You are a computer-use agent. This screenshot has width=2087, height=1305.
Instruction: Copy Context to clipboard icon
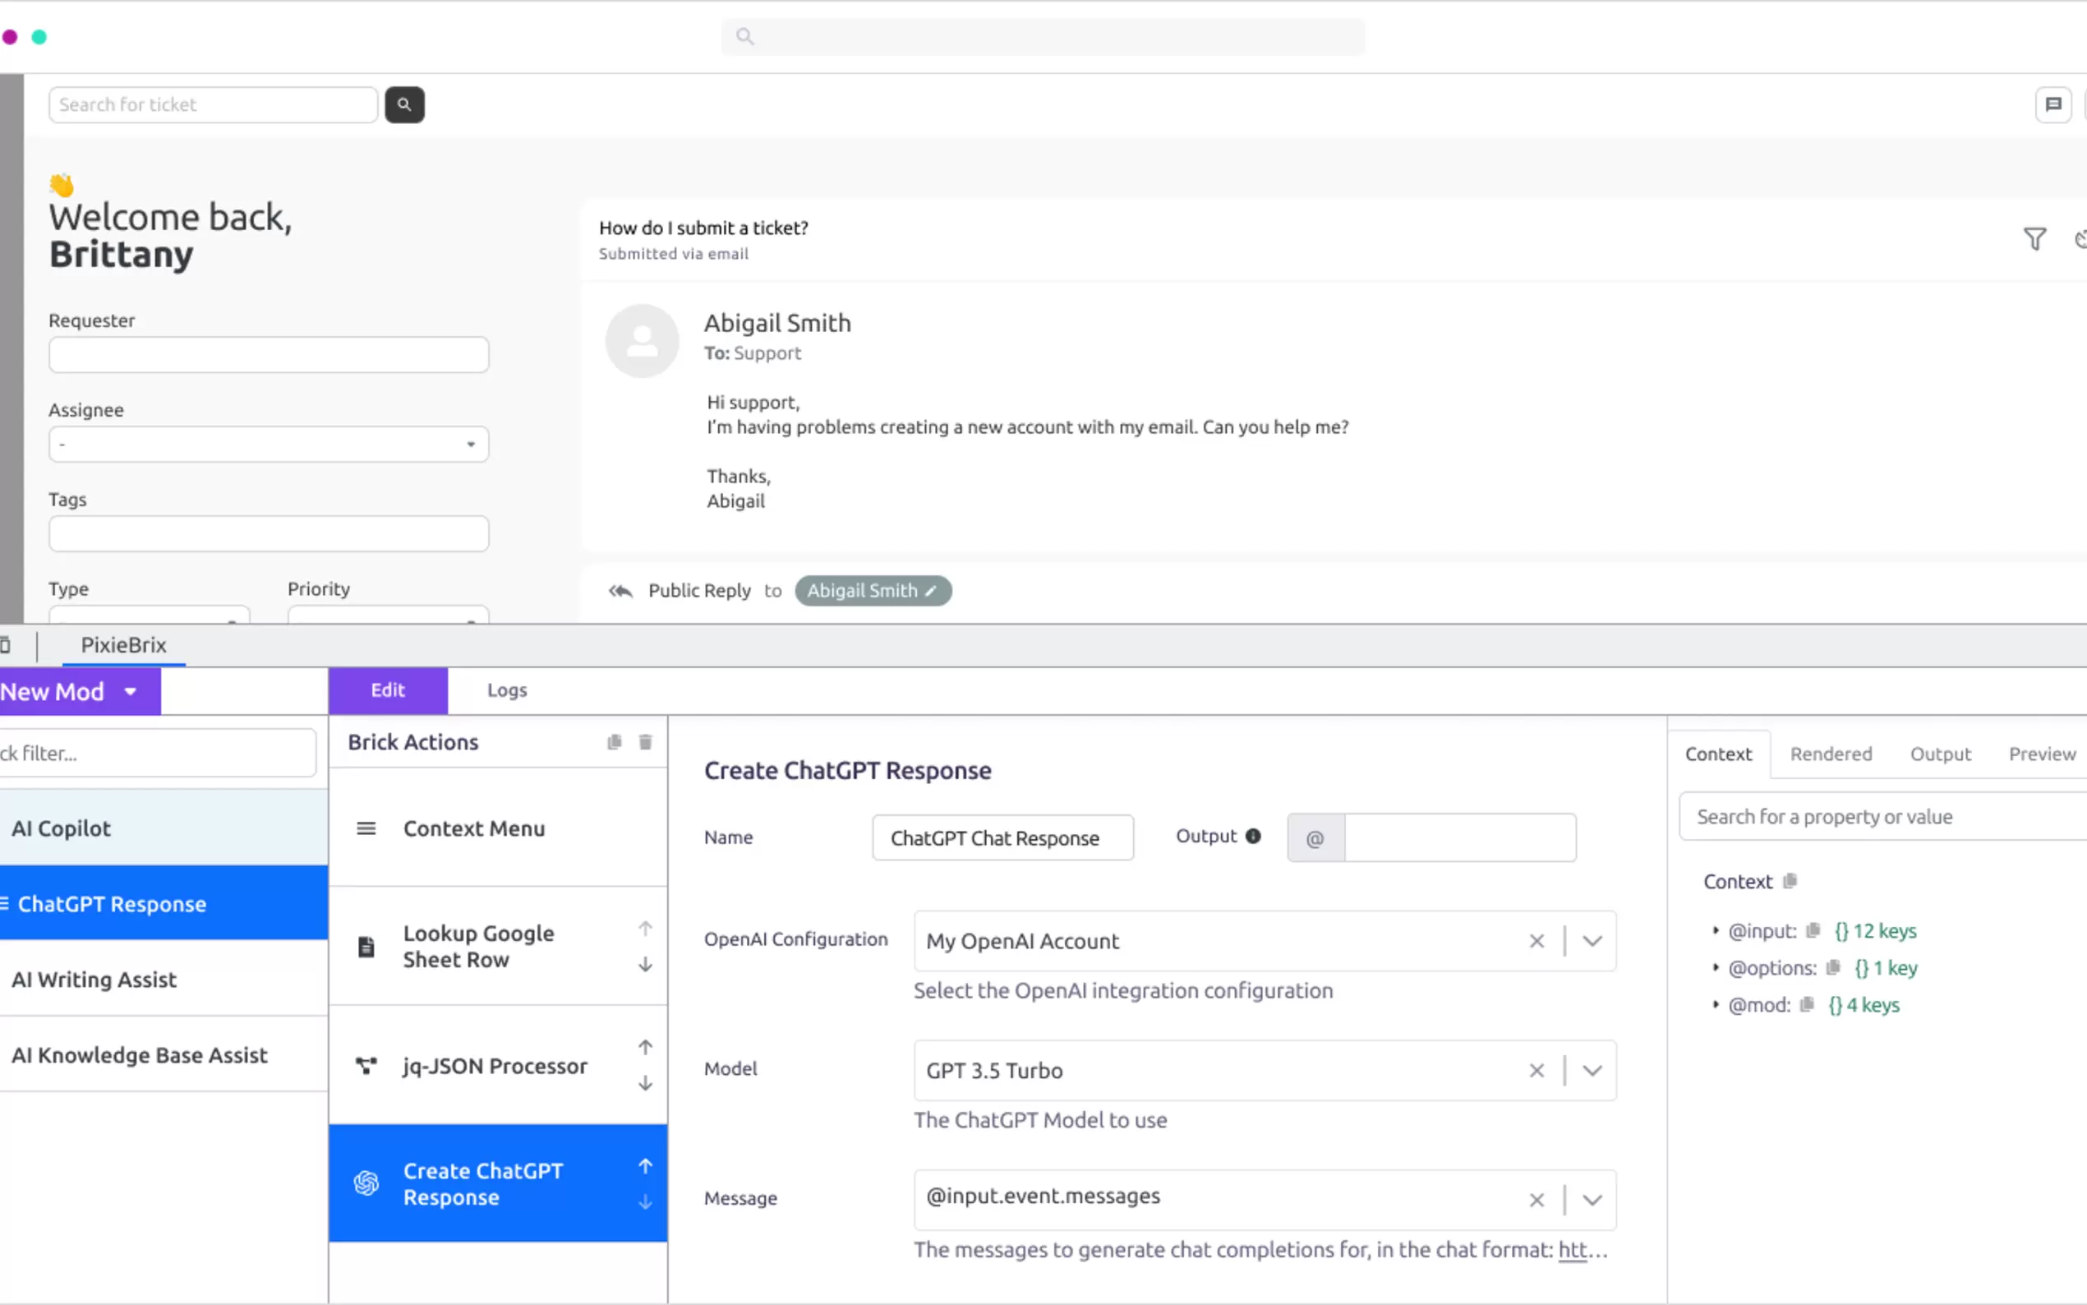(x=1790, y=881)
